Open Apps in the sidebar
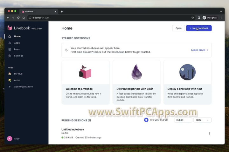229x152 pixels. [x=17, y=43]
